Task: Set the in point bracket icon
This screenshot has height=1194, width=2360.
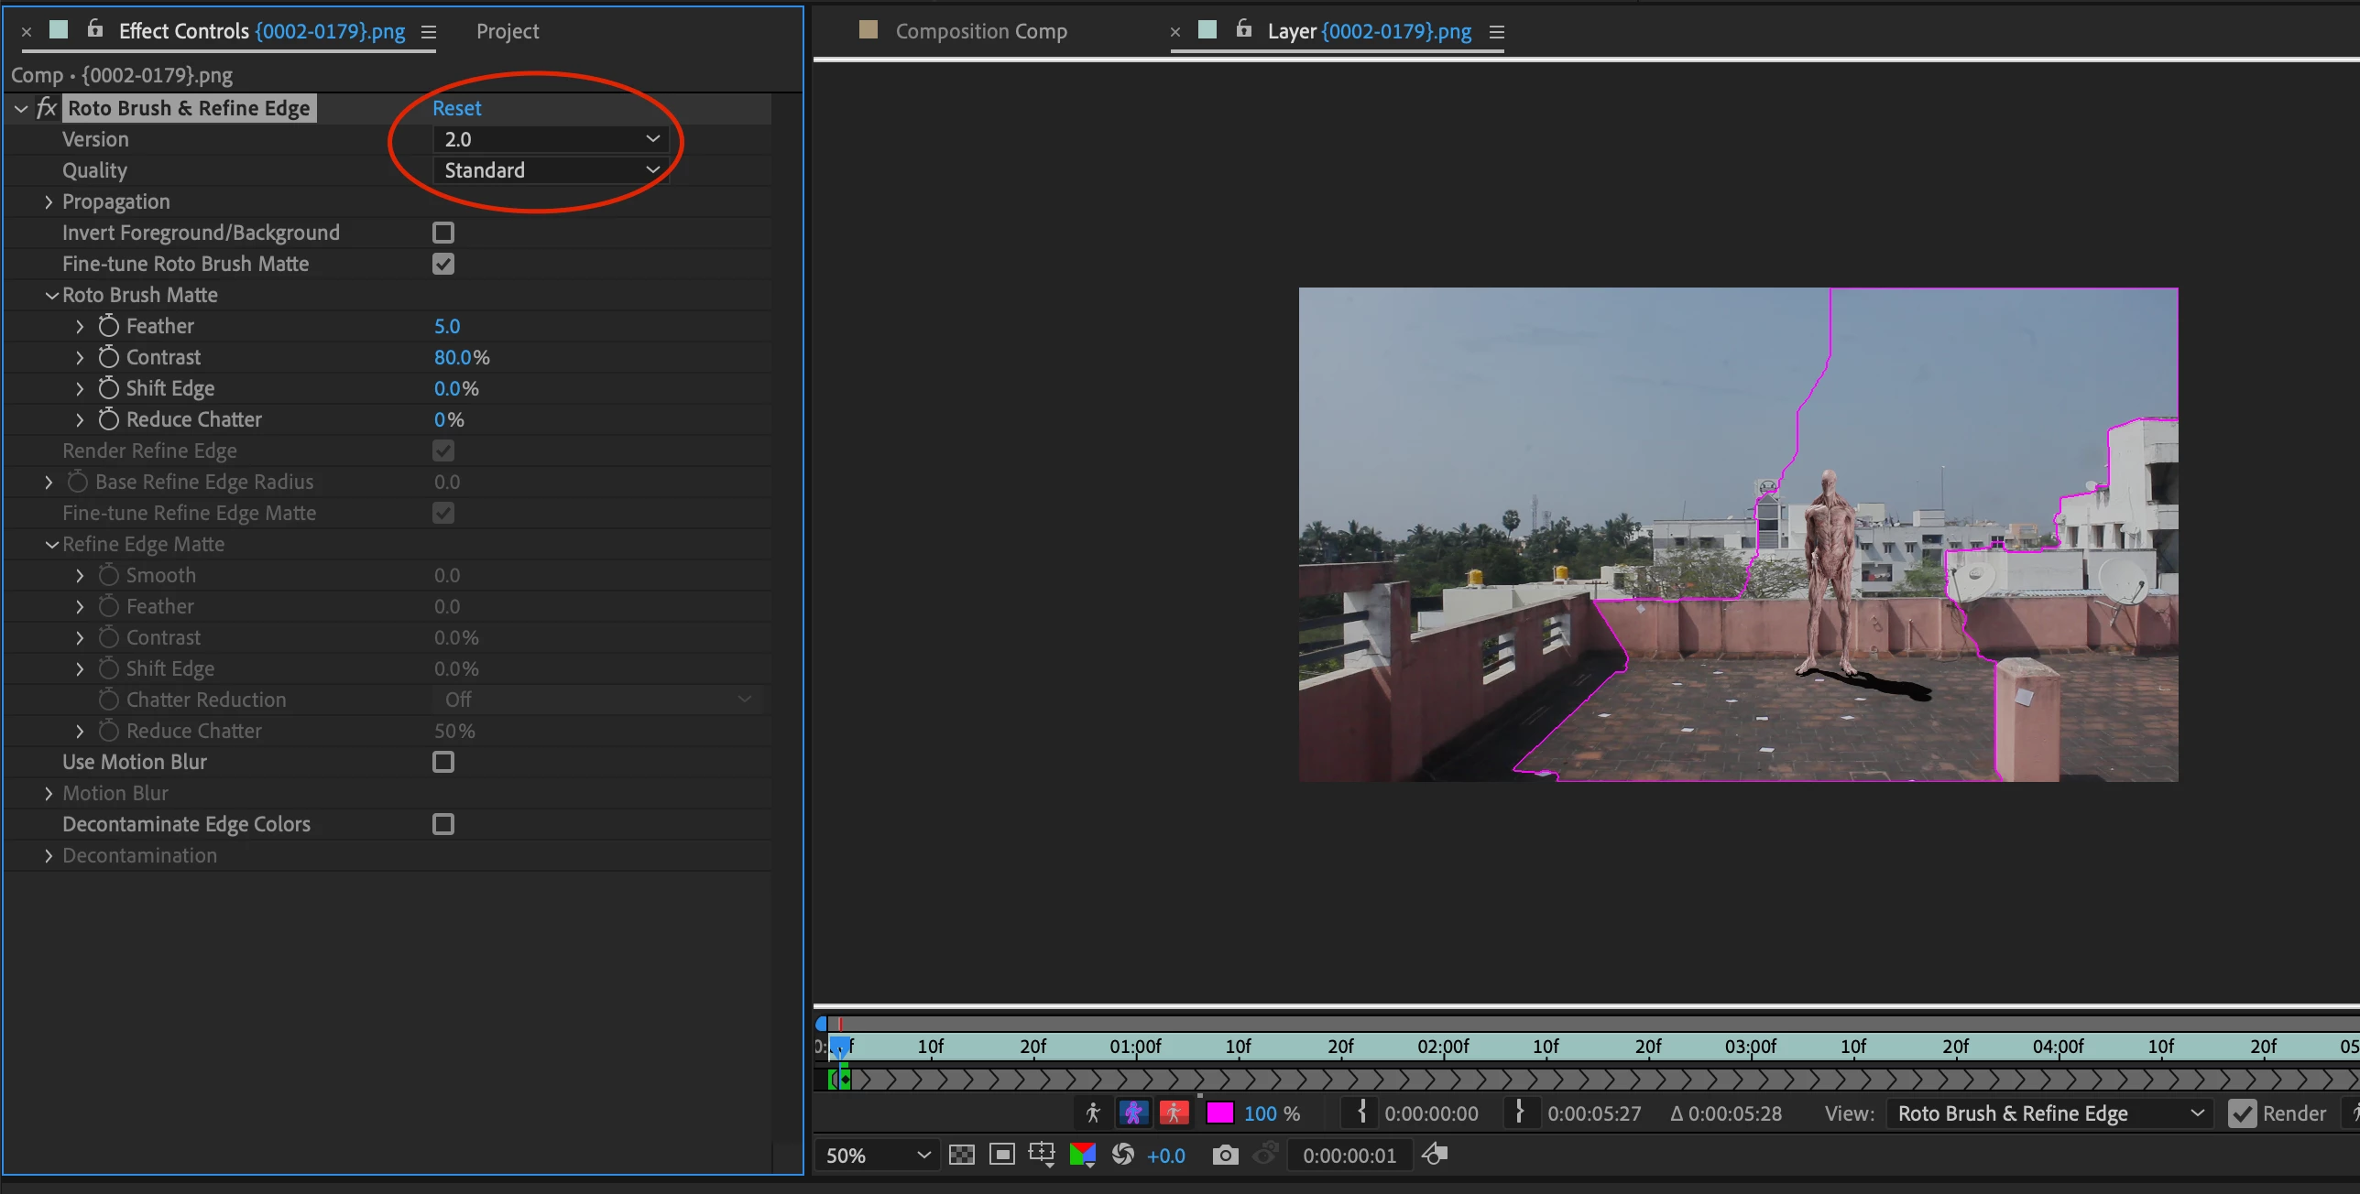Action: point(1361,1113)
